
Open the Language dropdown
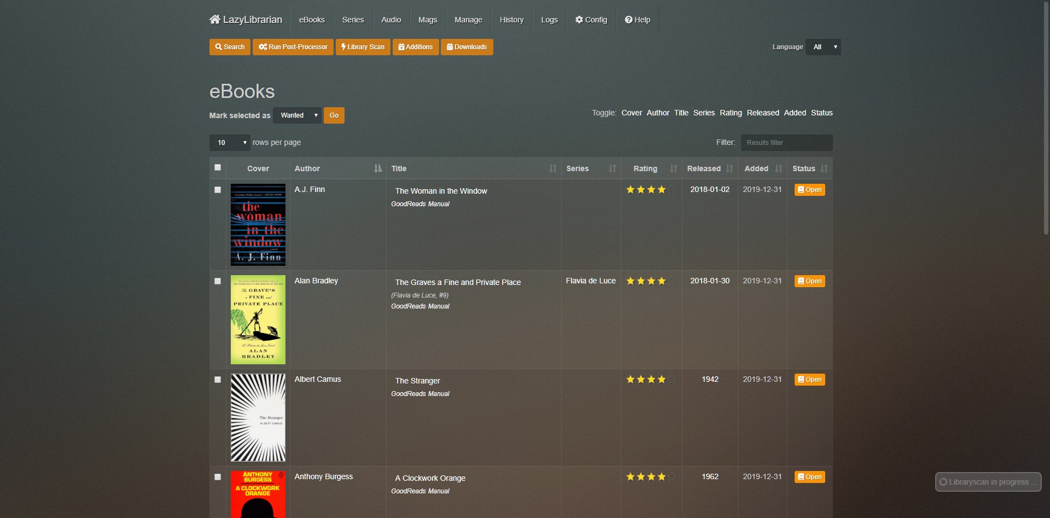tap(823, 47)
